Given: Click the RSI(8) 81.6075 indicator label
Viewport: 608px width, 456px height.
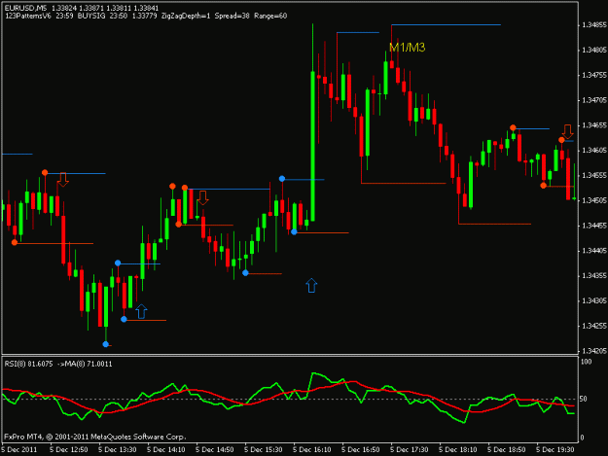Looking at the screenshot, I should coord(28,364).
